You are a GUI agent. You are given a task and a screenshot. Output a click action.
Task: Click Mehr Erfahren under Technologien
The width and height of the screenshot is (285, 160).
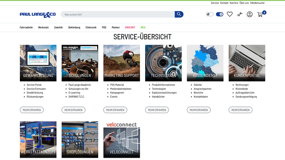point(157,110)
